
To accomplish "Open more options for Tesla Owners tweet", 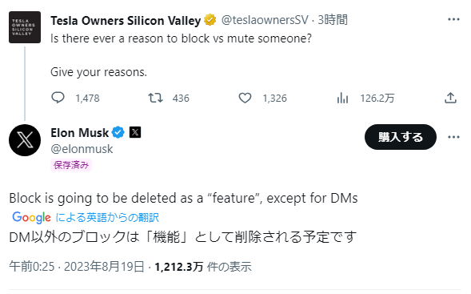I will click(x=453, y=19).
